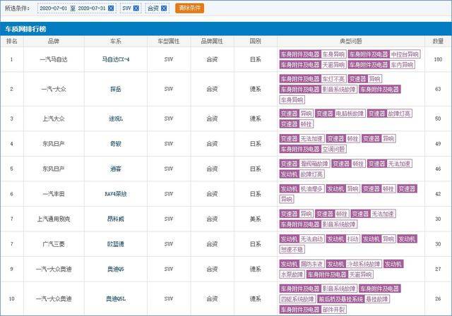Remove the date range filter via its X icon

coord(111,8)
